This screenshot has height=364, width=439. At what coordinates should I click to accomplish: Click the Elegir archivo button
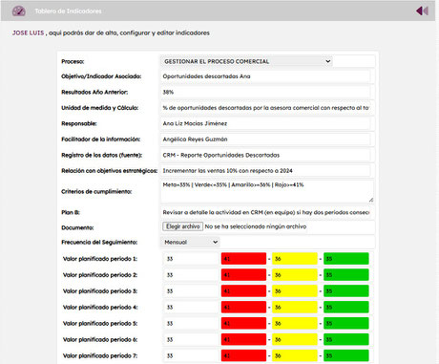point(183,226)
